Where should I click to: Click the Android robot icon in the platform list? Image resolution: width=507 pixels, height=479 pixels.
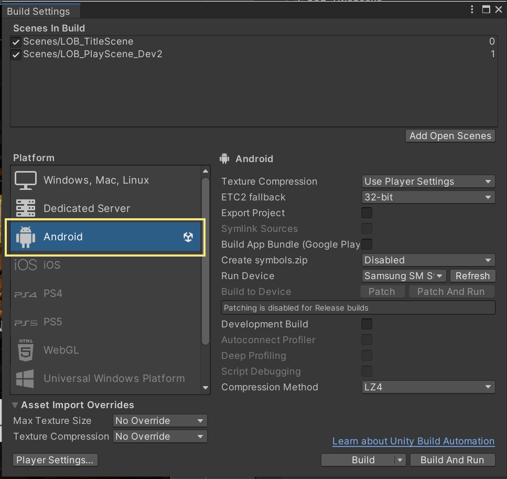click(26, 237)
